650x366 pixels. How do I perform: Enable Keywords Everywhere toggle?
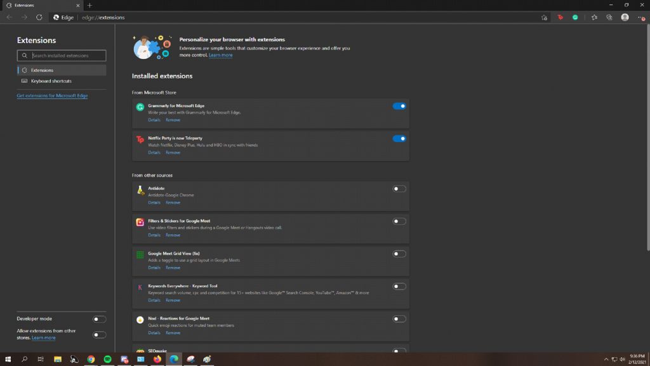tap(399, 287)
